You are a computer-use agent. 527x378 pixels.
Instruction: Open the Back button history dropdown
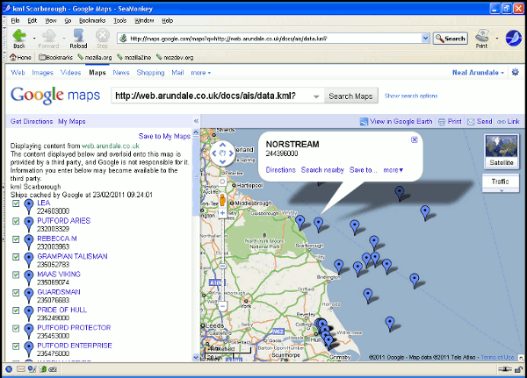coord(34,39)
